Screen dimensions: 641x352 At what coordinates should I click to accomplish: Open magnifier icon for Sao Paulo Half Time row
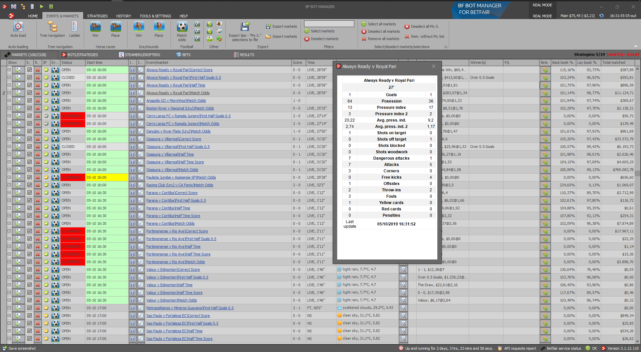tap(403, 331)
